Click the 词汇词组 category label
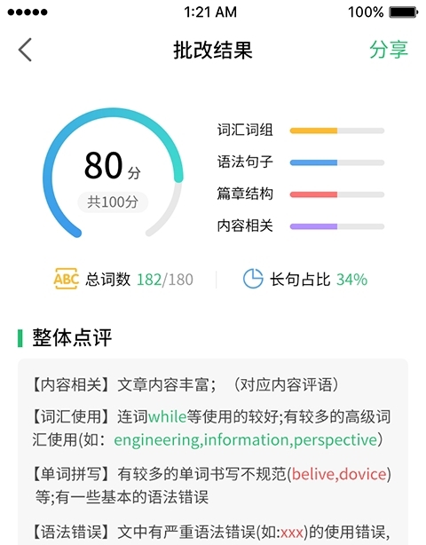 click(x=245, y=130)
